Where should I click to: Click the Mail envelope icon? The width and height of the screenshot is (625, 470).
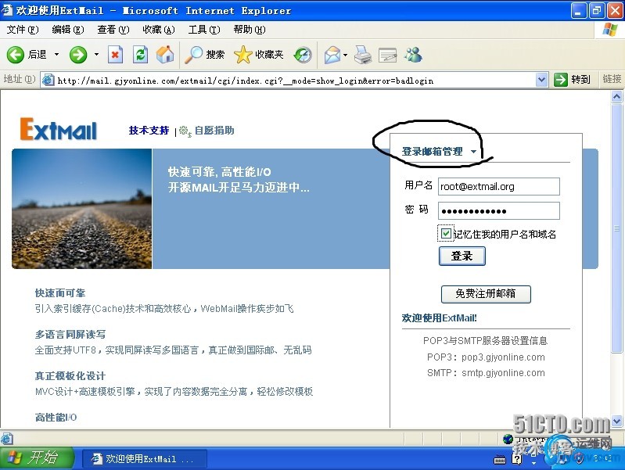332,55
